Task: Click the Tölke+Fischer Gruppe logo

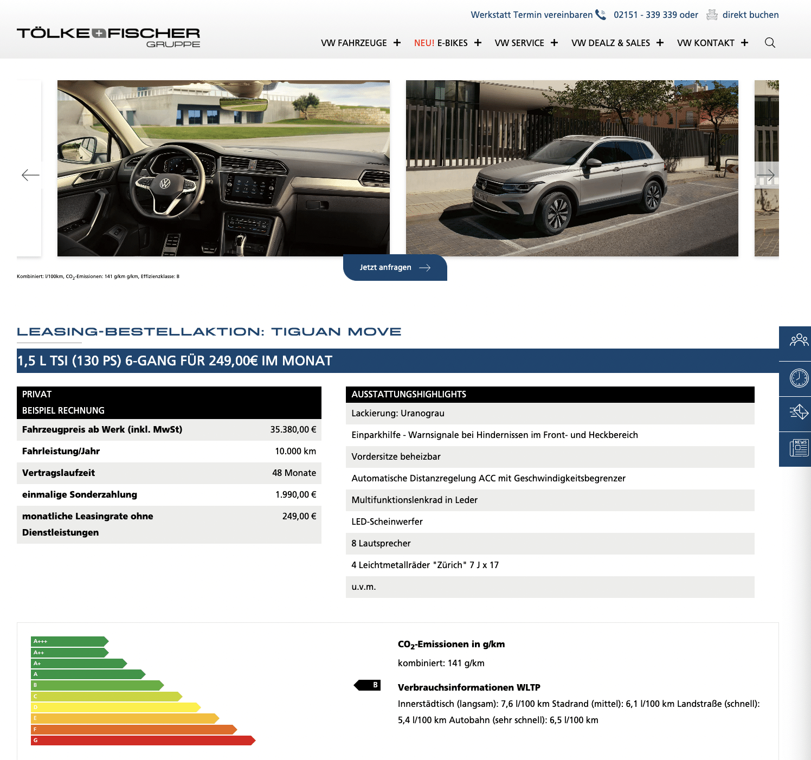Action: coord(108,37)
